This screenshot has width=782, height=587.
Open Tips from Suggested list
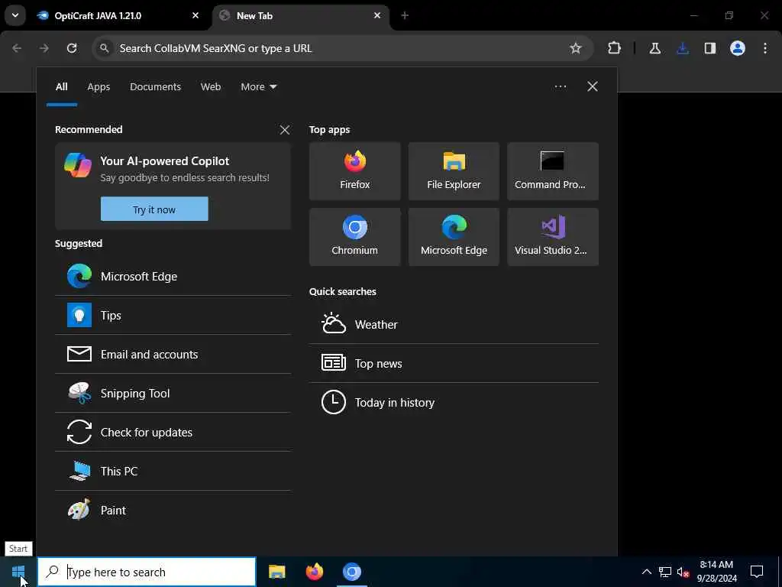pos(173,315)
